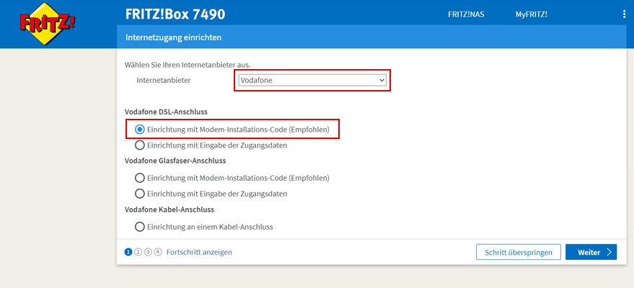The width and height of the screenshot is (634, 288).
Task: Open the three-dot menu in the header
Action: (624, 14)
